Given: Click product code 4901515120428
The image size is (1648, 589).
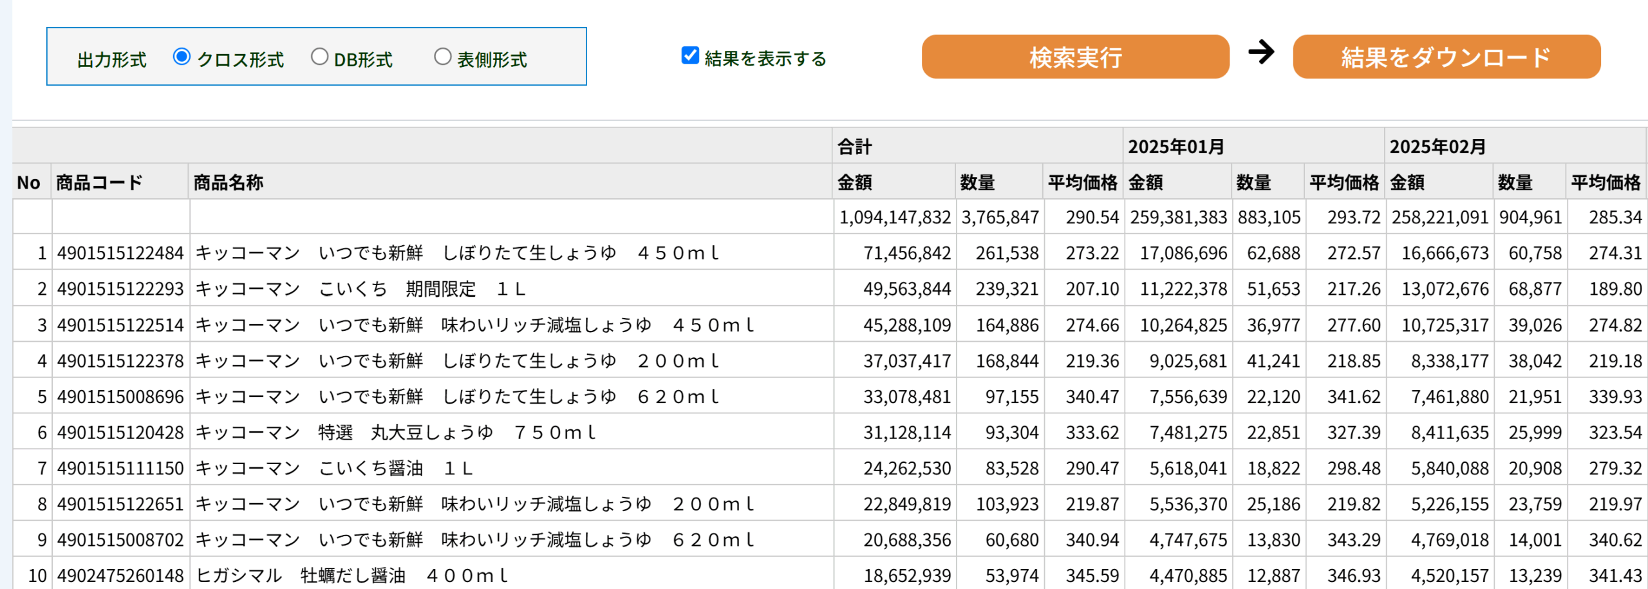Looking at the screenshot, I should (x=120, y=433).
